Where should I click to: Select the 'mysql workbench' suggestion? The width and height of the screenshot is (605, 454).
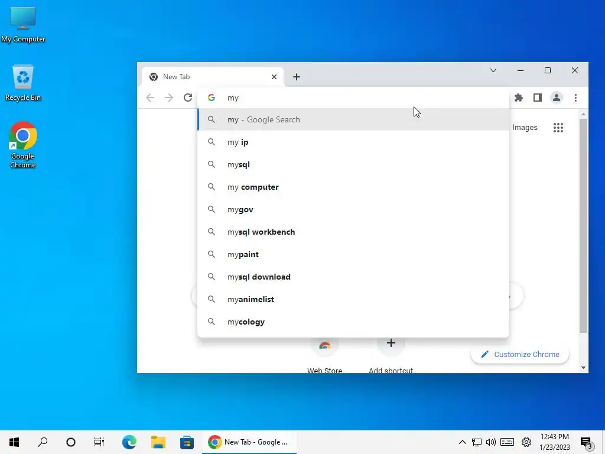pyautogui.click(x=353, y=232)
